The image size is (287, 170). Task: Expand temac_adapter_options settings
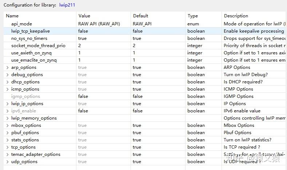8,154
